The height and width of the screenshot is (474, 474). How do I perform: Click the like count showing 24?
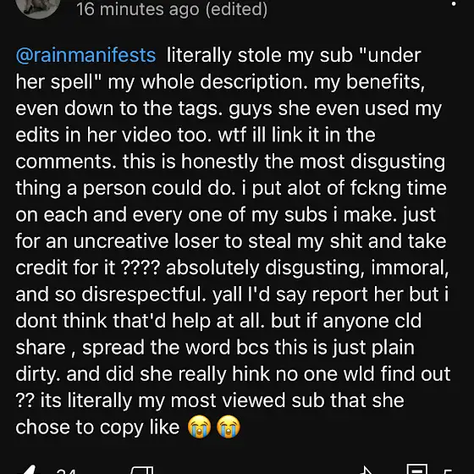click(x=66, y=471)
